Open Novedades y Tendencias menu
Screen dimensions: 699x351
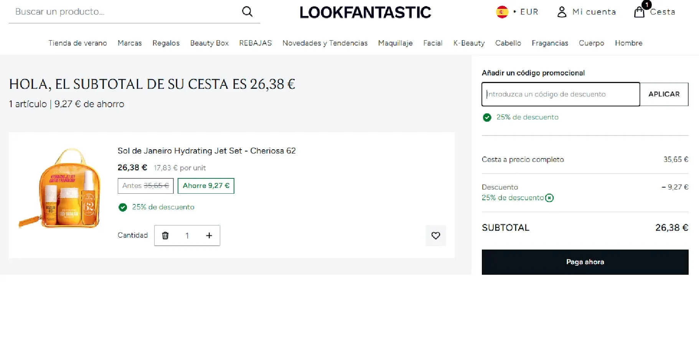[325, 43]
